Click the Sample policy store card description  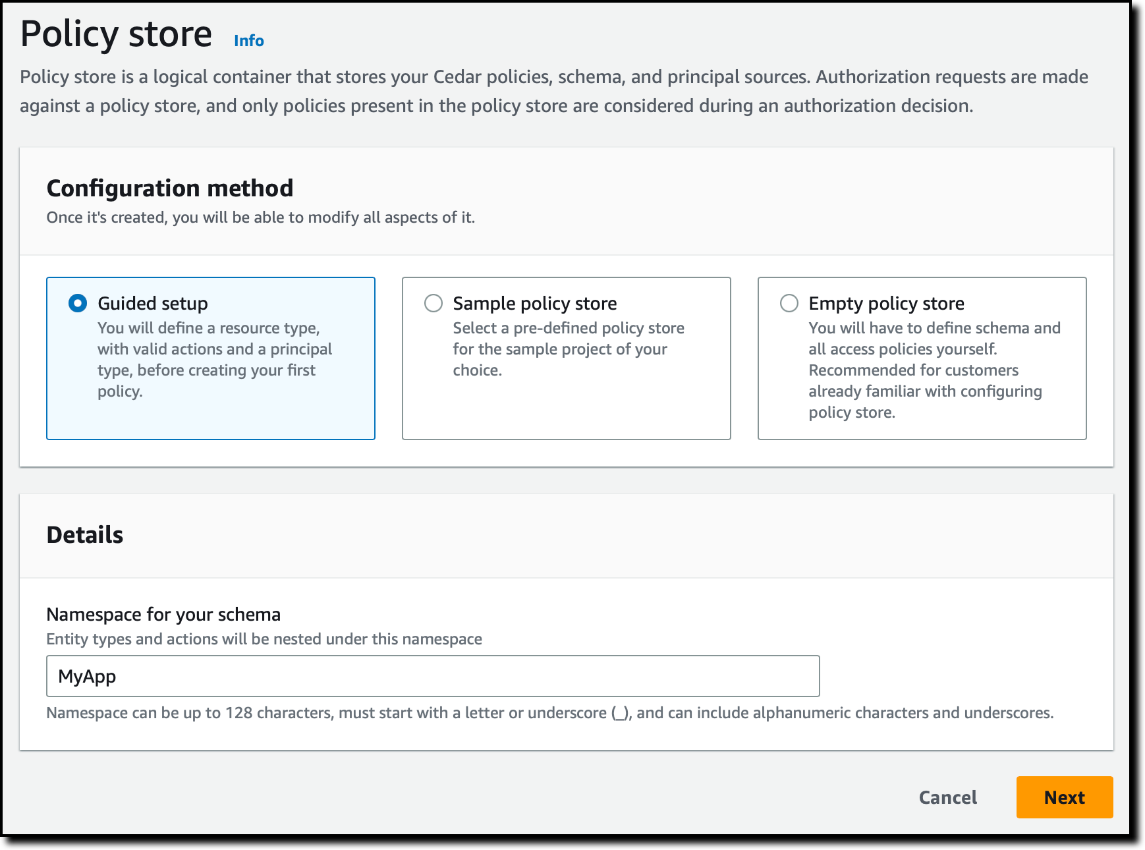tap(568, 349)
